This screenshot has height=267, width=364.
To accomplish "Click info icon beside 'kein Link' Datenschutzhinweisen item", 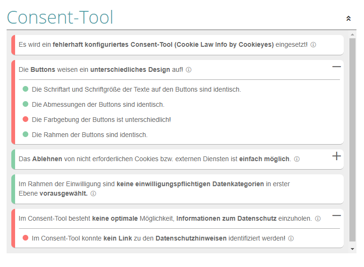I will pyautogui.click(x=291, y=239).
